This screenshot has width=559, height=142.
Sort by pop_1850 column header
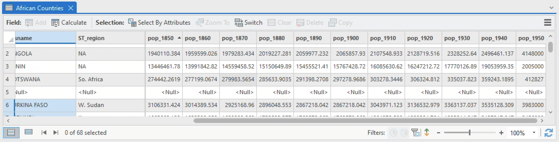click(x=161, y=38)
